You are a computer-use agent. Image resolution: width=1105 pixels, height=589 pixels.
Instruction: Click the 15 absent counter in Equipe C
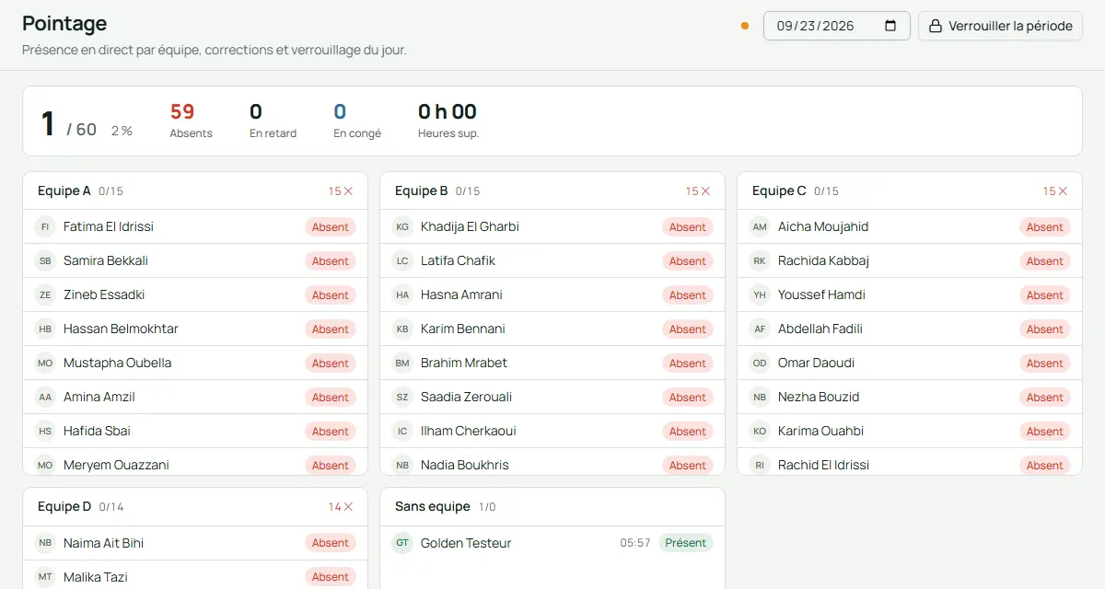pos(1055,191)
